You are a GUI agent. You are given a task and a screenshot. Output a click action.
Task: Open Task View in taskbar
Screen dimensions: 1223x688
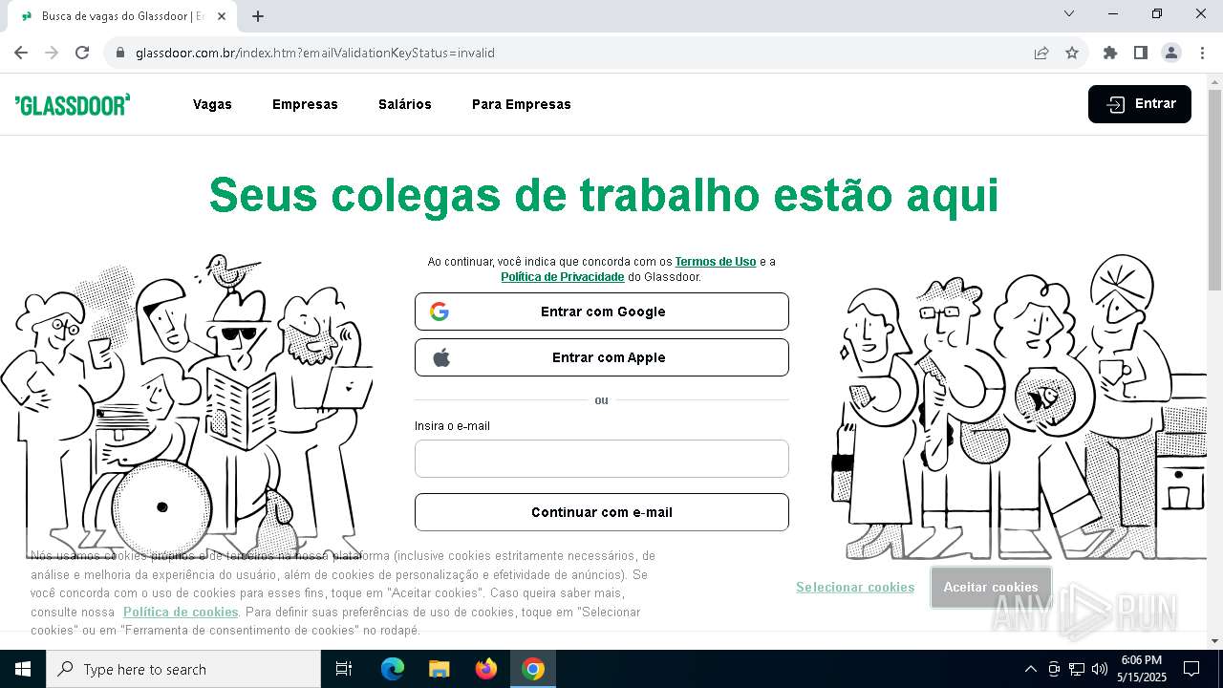pos(344,669)
